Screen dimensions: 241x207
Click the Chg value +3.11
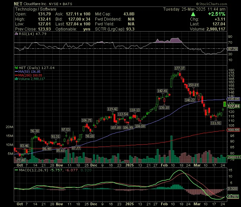click(x=220, y=19)
